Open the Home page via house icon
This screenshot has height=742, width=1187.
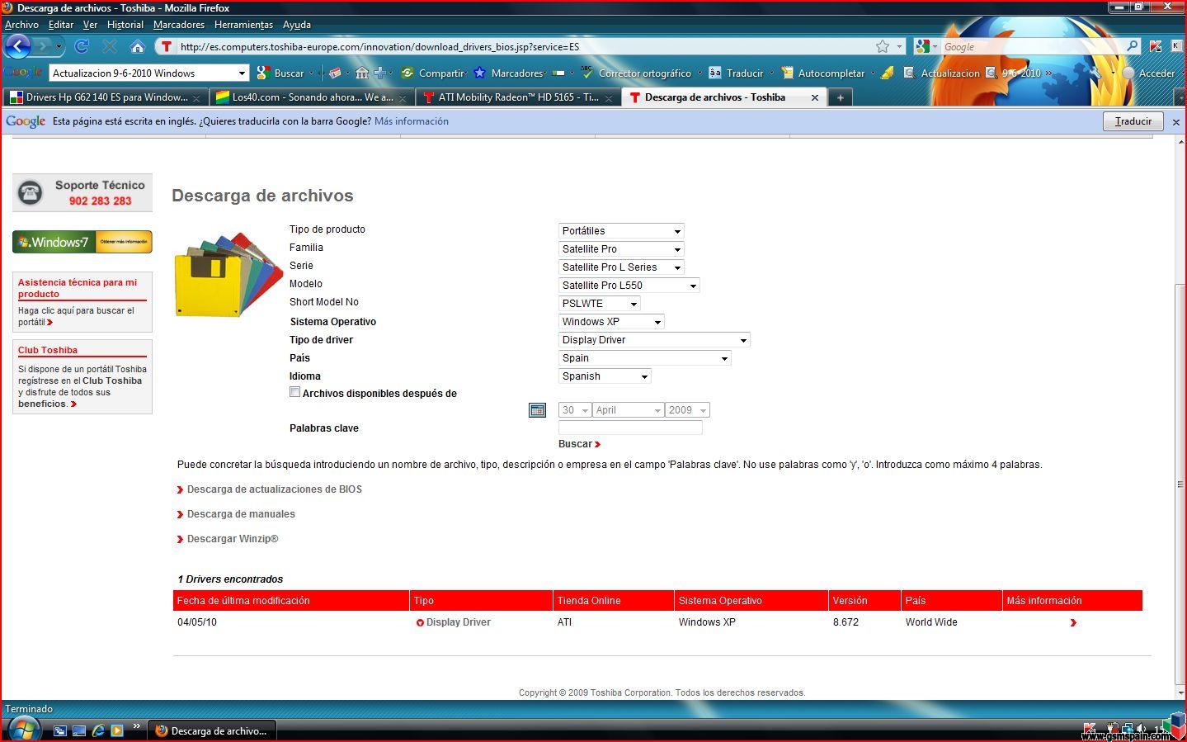coord(138,46)
